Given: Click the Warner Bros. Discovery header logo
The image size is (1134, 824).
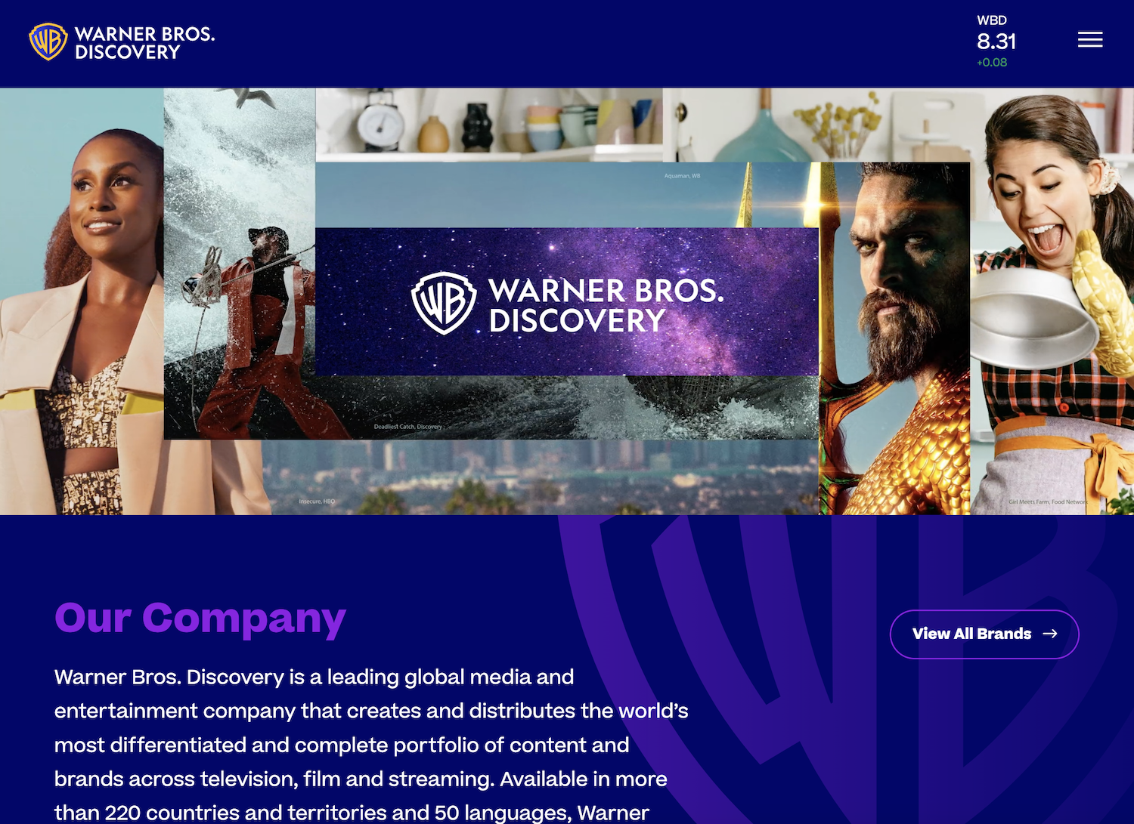Looking at the screenshot, I should pyautogui.click(x=122, y=42).
